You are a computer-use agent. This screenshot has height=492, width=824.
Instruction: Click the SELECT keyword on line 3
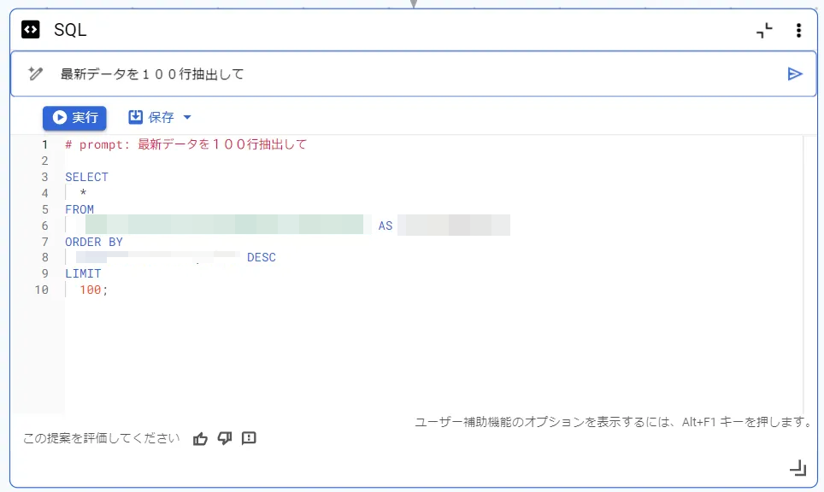(85, 177)
